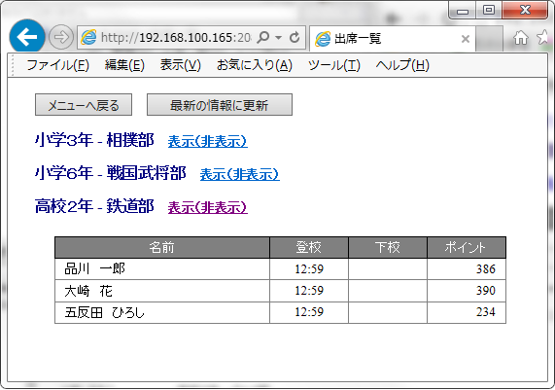Collapse the 高校2年 - 鉄道部 attendance table
555x390 pixels.
pos(207,207)
